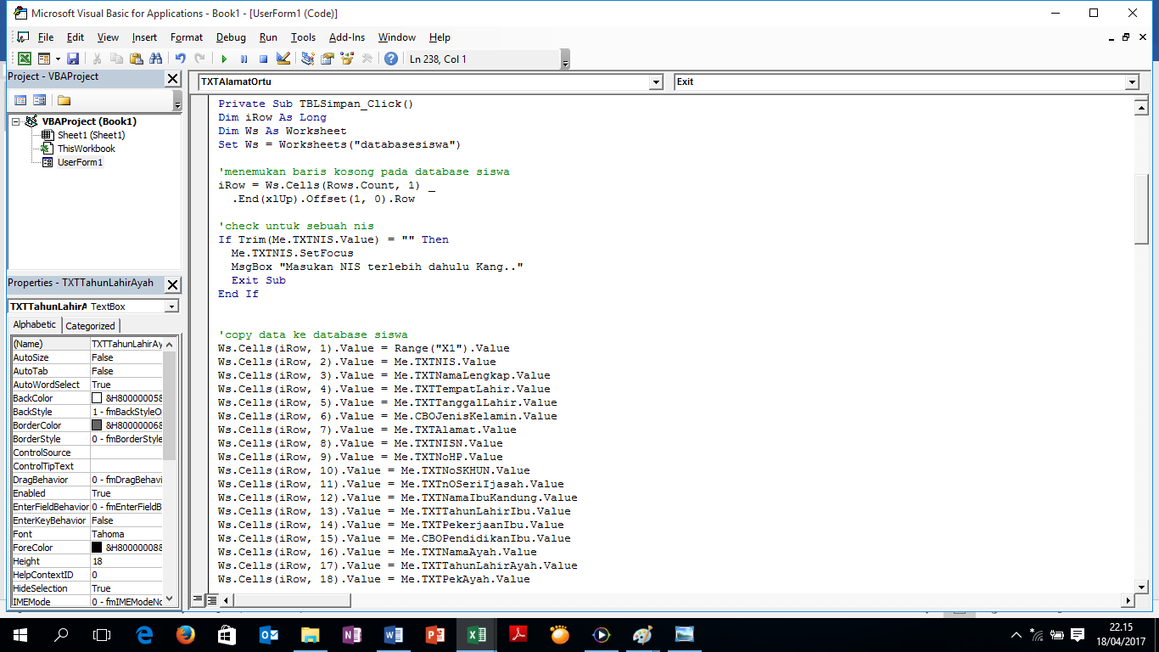Open Project Explorer from the toolbar icon
The width and height of the screenshot is (1159, 652).
coord(308,59)
